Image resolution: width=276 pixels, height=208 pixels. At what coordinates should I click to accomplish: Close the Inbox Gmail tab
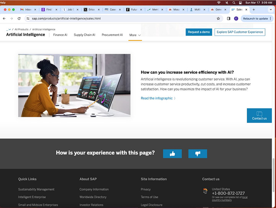pyautogui.click(x=35, y=10)
